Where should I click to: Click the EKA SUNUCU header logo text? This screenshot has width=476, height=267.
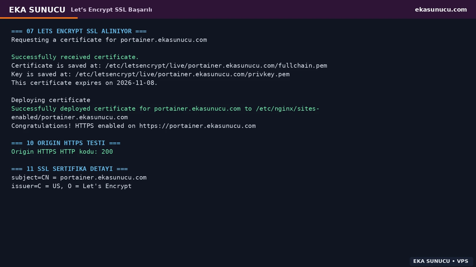coord(37,10)
